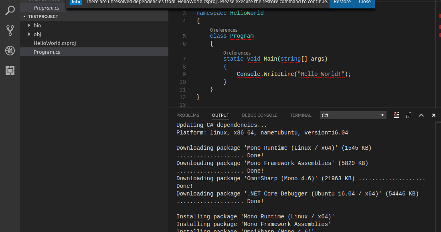The height and width of the screenshot is (232, 441).
Task: Open the Source Control view
Action: tap(10, 31)
